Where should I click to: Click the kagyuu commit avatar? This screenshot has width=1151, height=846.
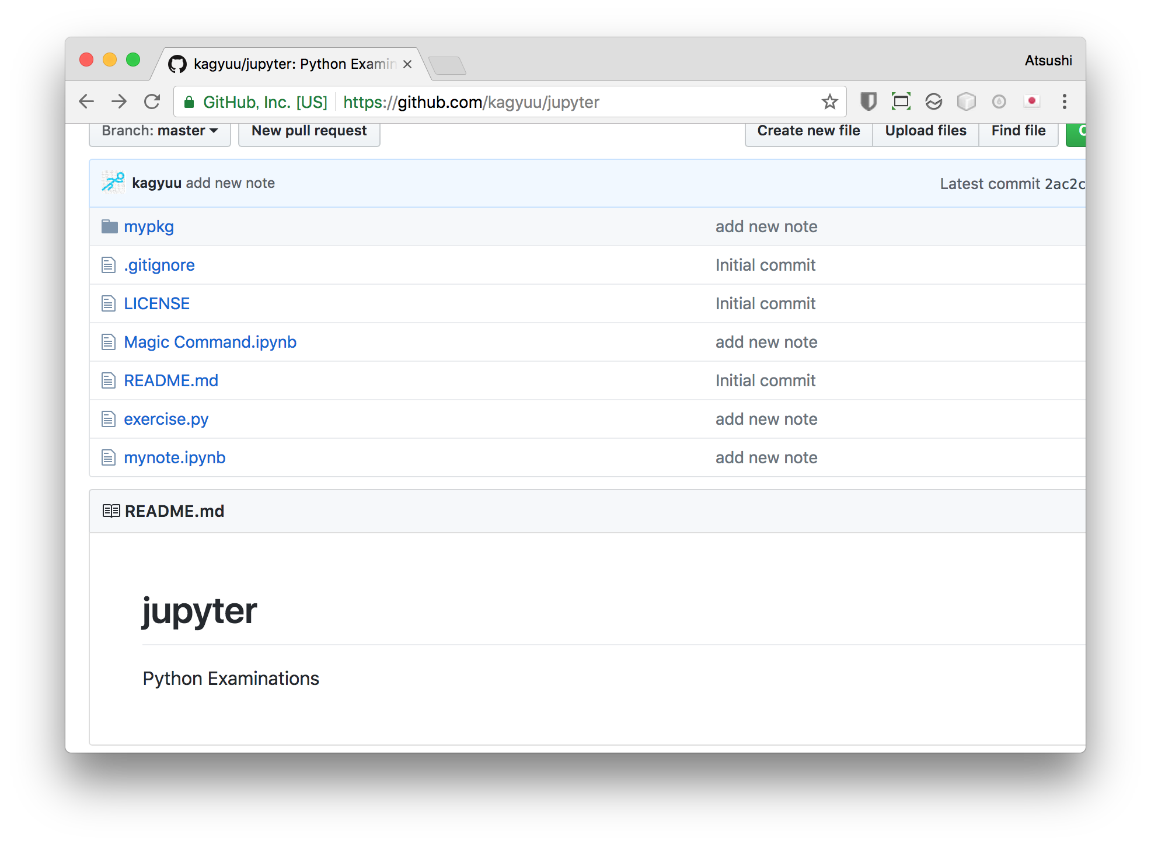112,183
